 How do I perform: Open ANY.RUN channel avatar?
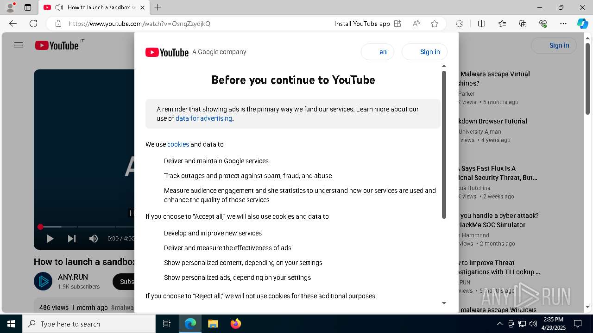[x=43, y=281]
